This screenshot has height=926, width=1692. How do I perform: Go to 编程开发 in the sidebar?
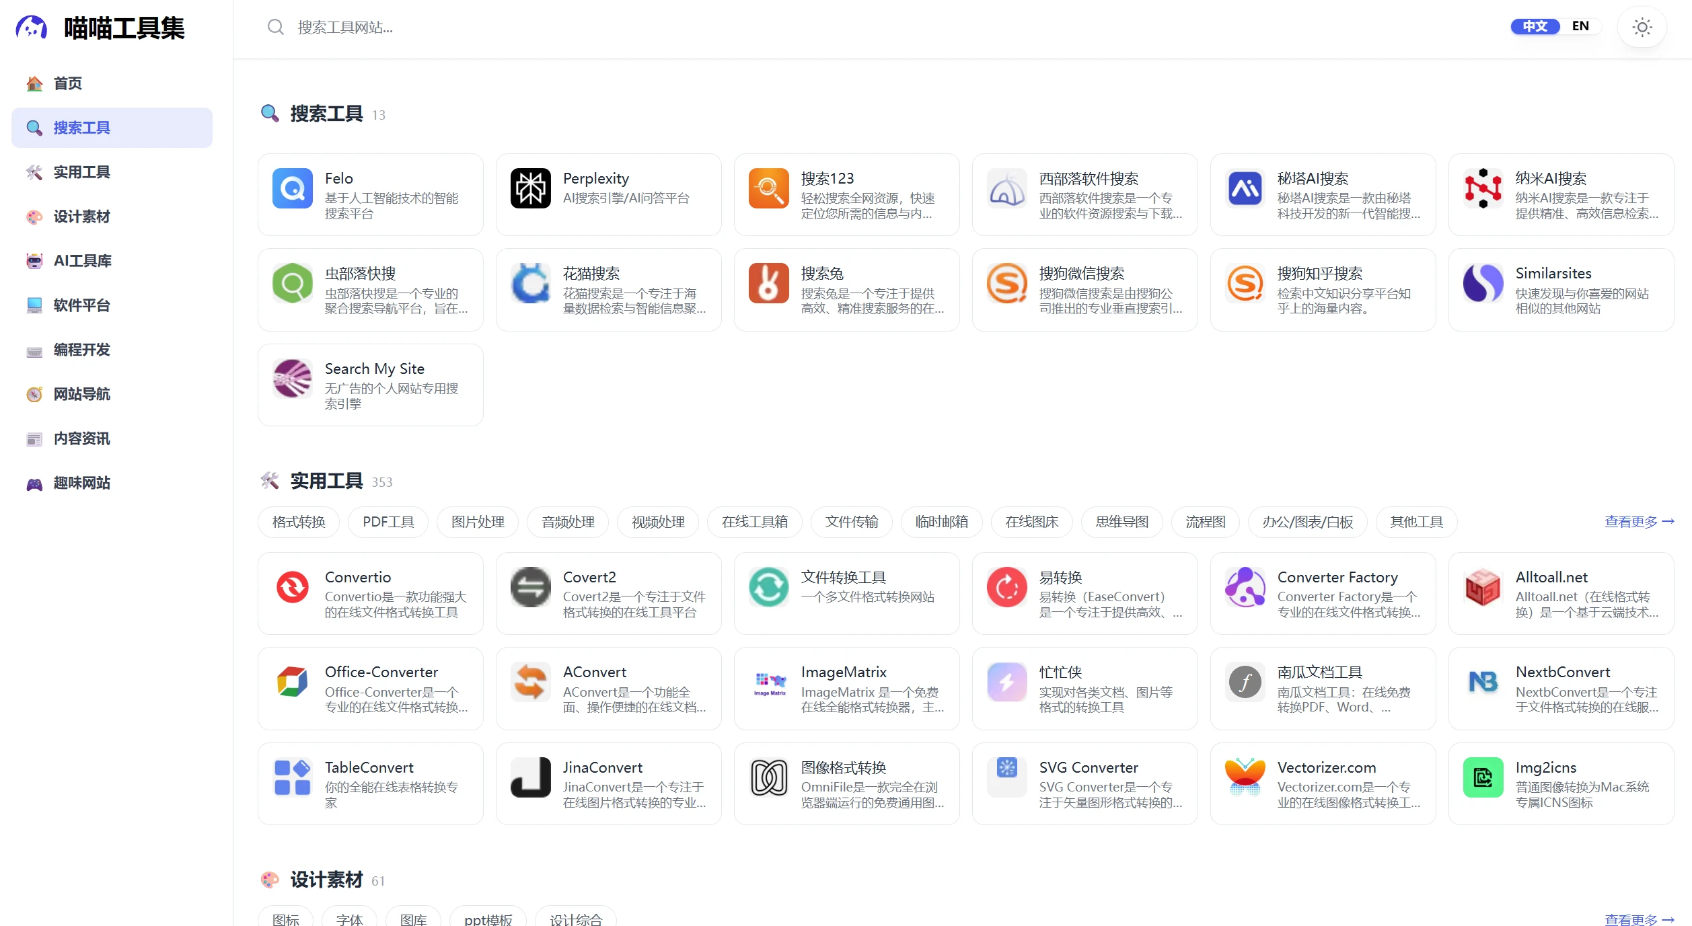[112, 350]
